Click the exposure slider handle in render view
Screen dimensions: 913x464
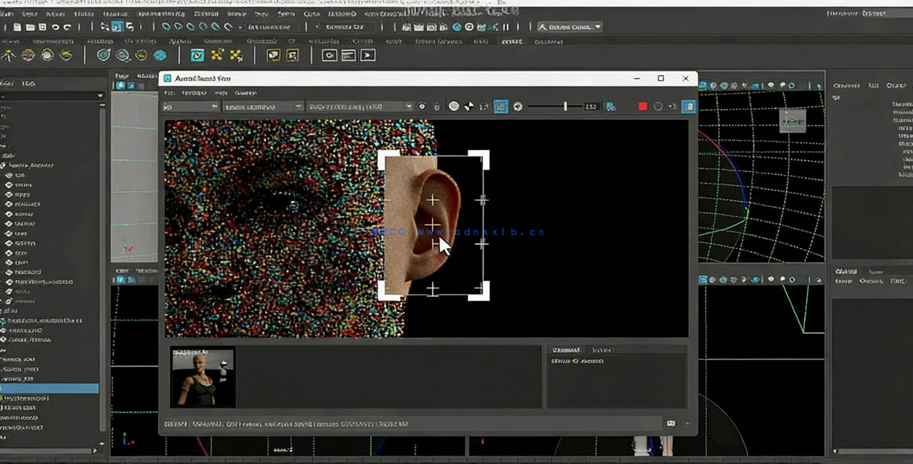click(x=565, y=106)
